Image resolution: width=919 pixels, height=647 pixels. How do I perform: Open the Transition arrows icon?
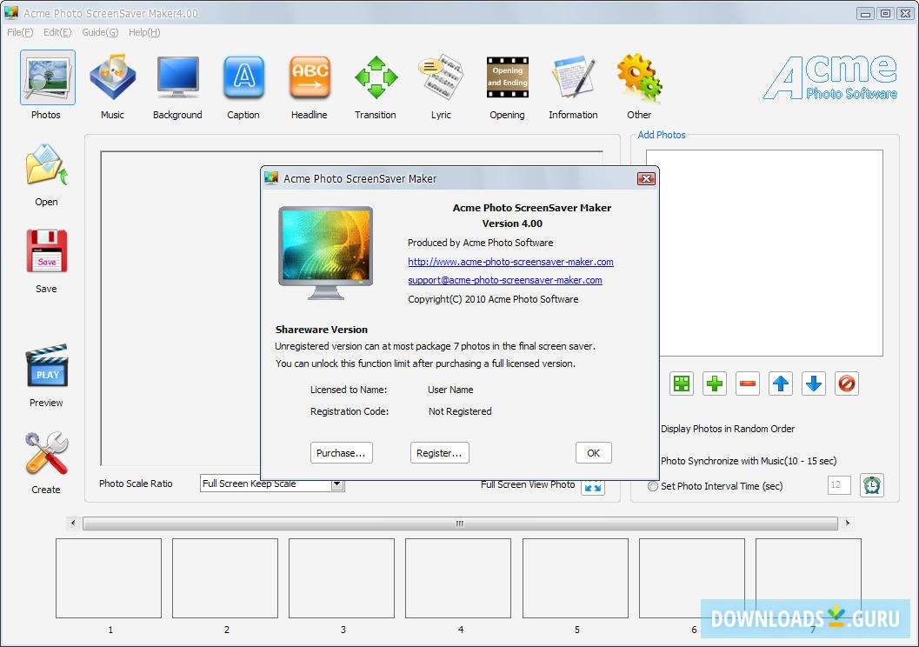tap(376, 77)
